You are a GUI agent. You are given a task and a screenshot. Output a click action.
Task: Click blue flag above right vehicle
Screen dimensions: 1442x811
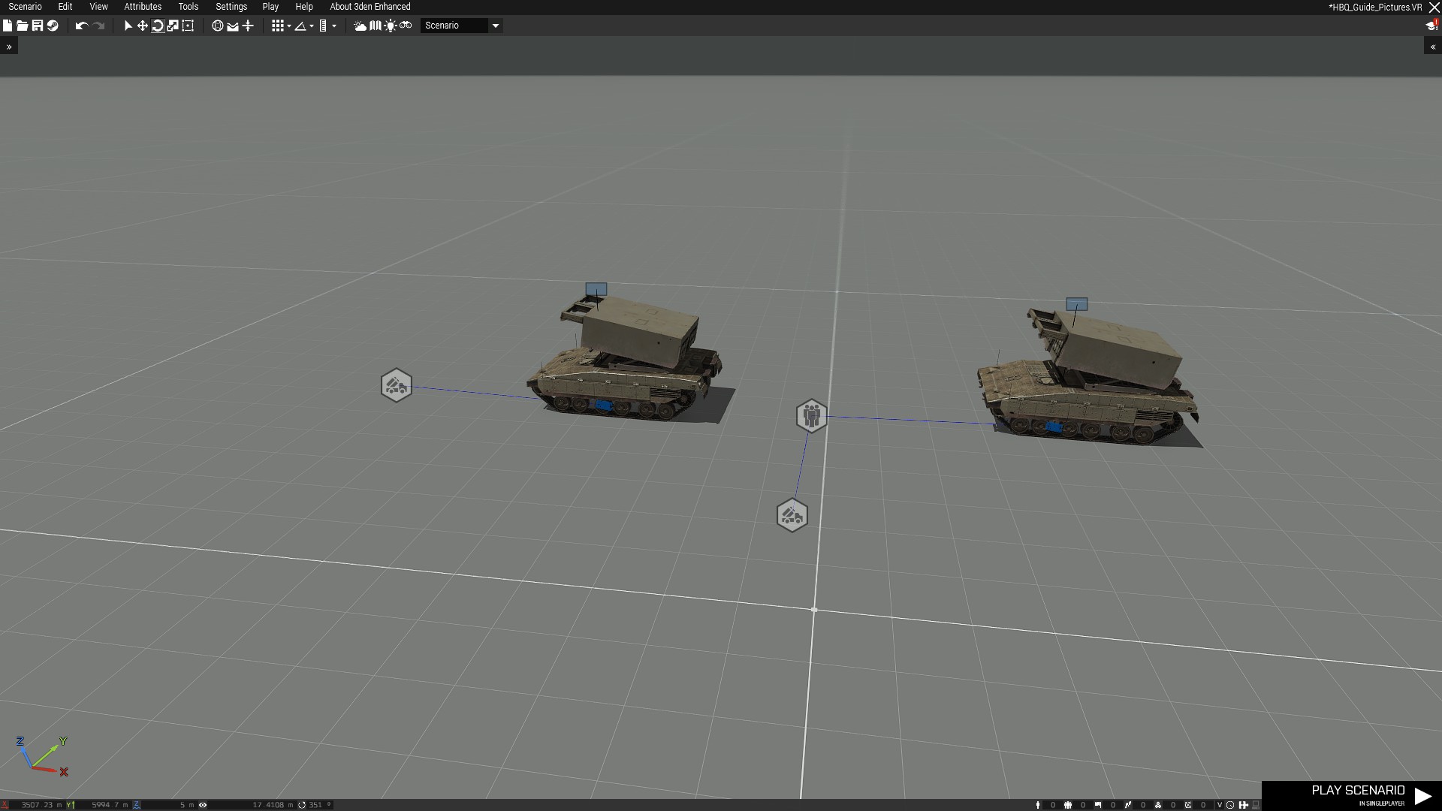point(1076,304)
